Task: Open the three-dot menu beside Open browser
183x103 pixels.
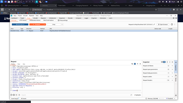Action: click(x=175, y=24)
